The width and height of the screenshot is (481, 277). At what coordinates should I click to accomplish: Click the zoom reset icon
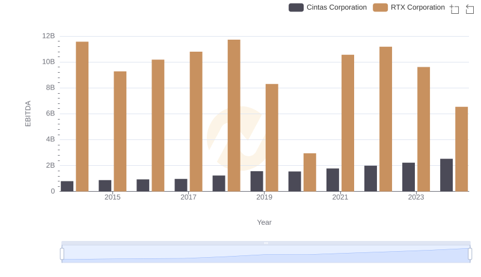pos(470,9)
